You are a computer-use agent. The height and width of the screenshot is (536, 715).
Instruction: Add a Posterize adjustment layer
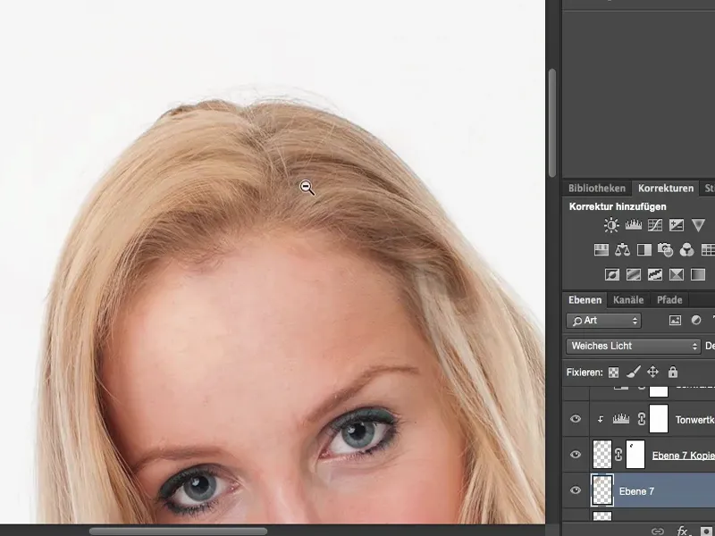coord(634,274)
